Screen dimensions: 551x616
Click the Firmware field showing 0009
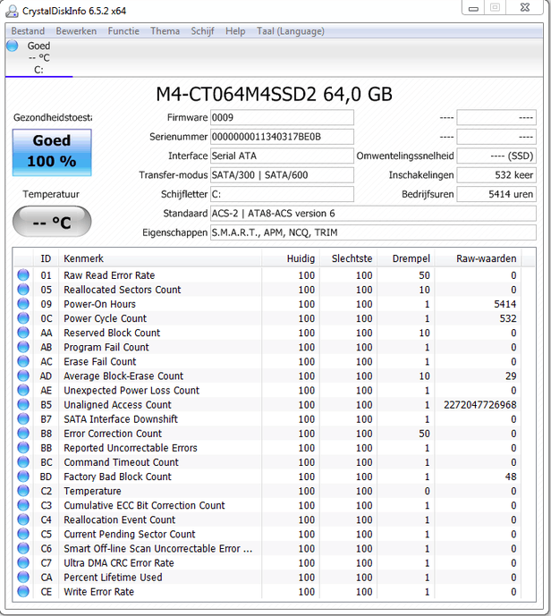pos(282,117)
